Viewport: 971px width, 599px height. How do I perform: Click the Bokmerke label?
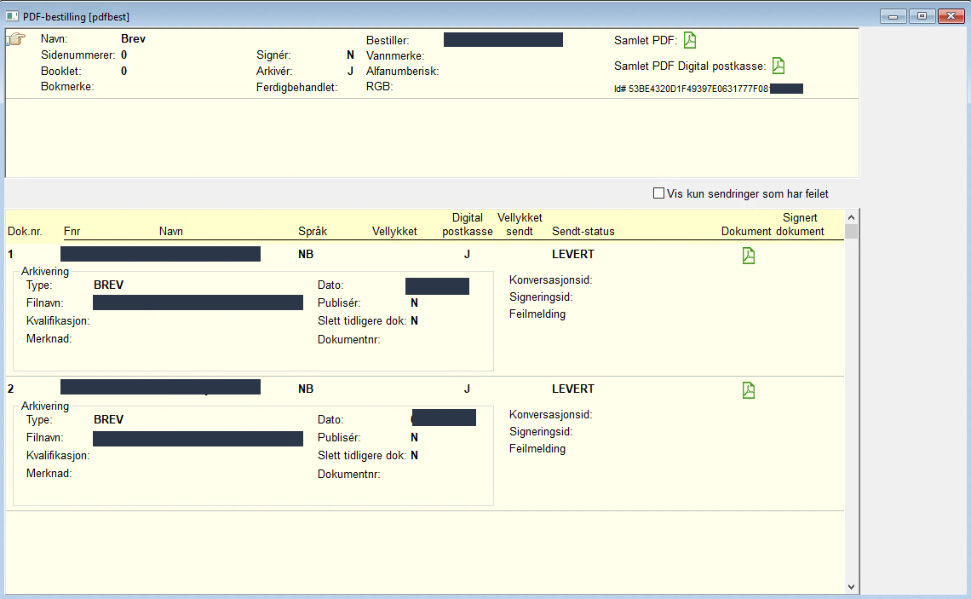67,87
